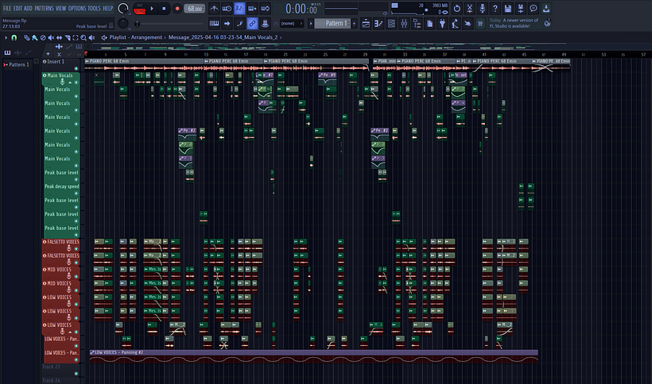This screenshot has width=652, height=384.
Task: Open the Mixer icon
Action: pos(404,24)
